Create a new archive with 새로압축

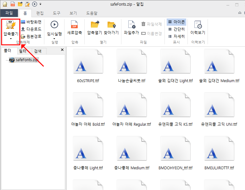[x=74, y=28]
